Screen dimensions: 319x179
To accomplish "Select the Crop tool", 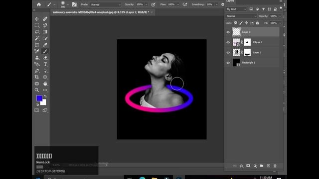I will pyautogui.click(x=37, y=77).
